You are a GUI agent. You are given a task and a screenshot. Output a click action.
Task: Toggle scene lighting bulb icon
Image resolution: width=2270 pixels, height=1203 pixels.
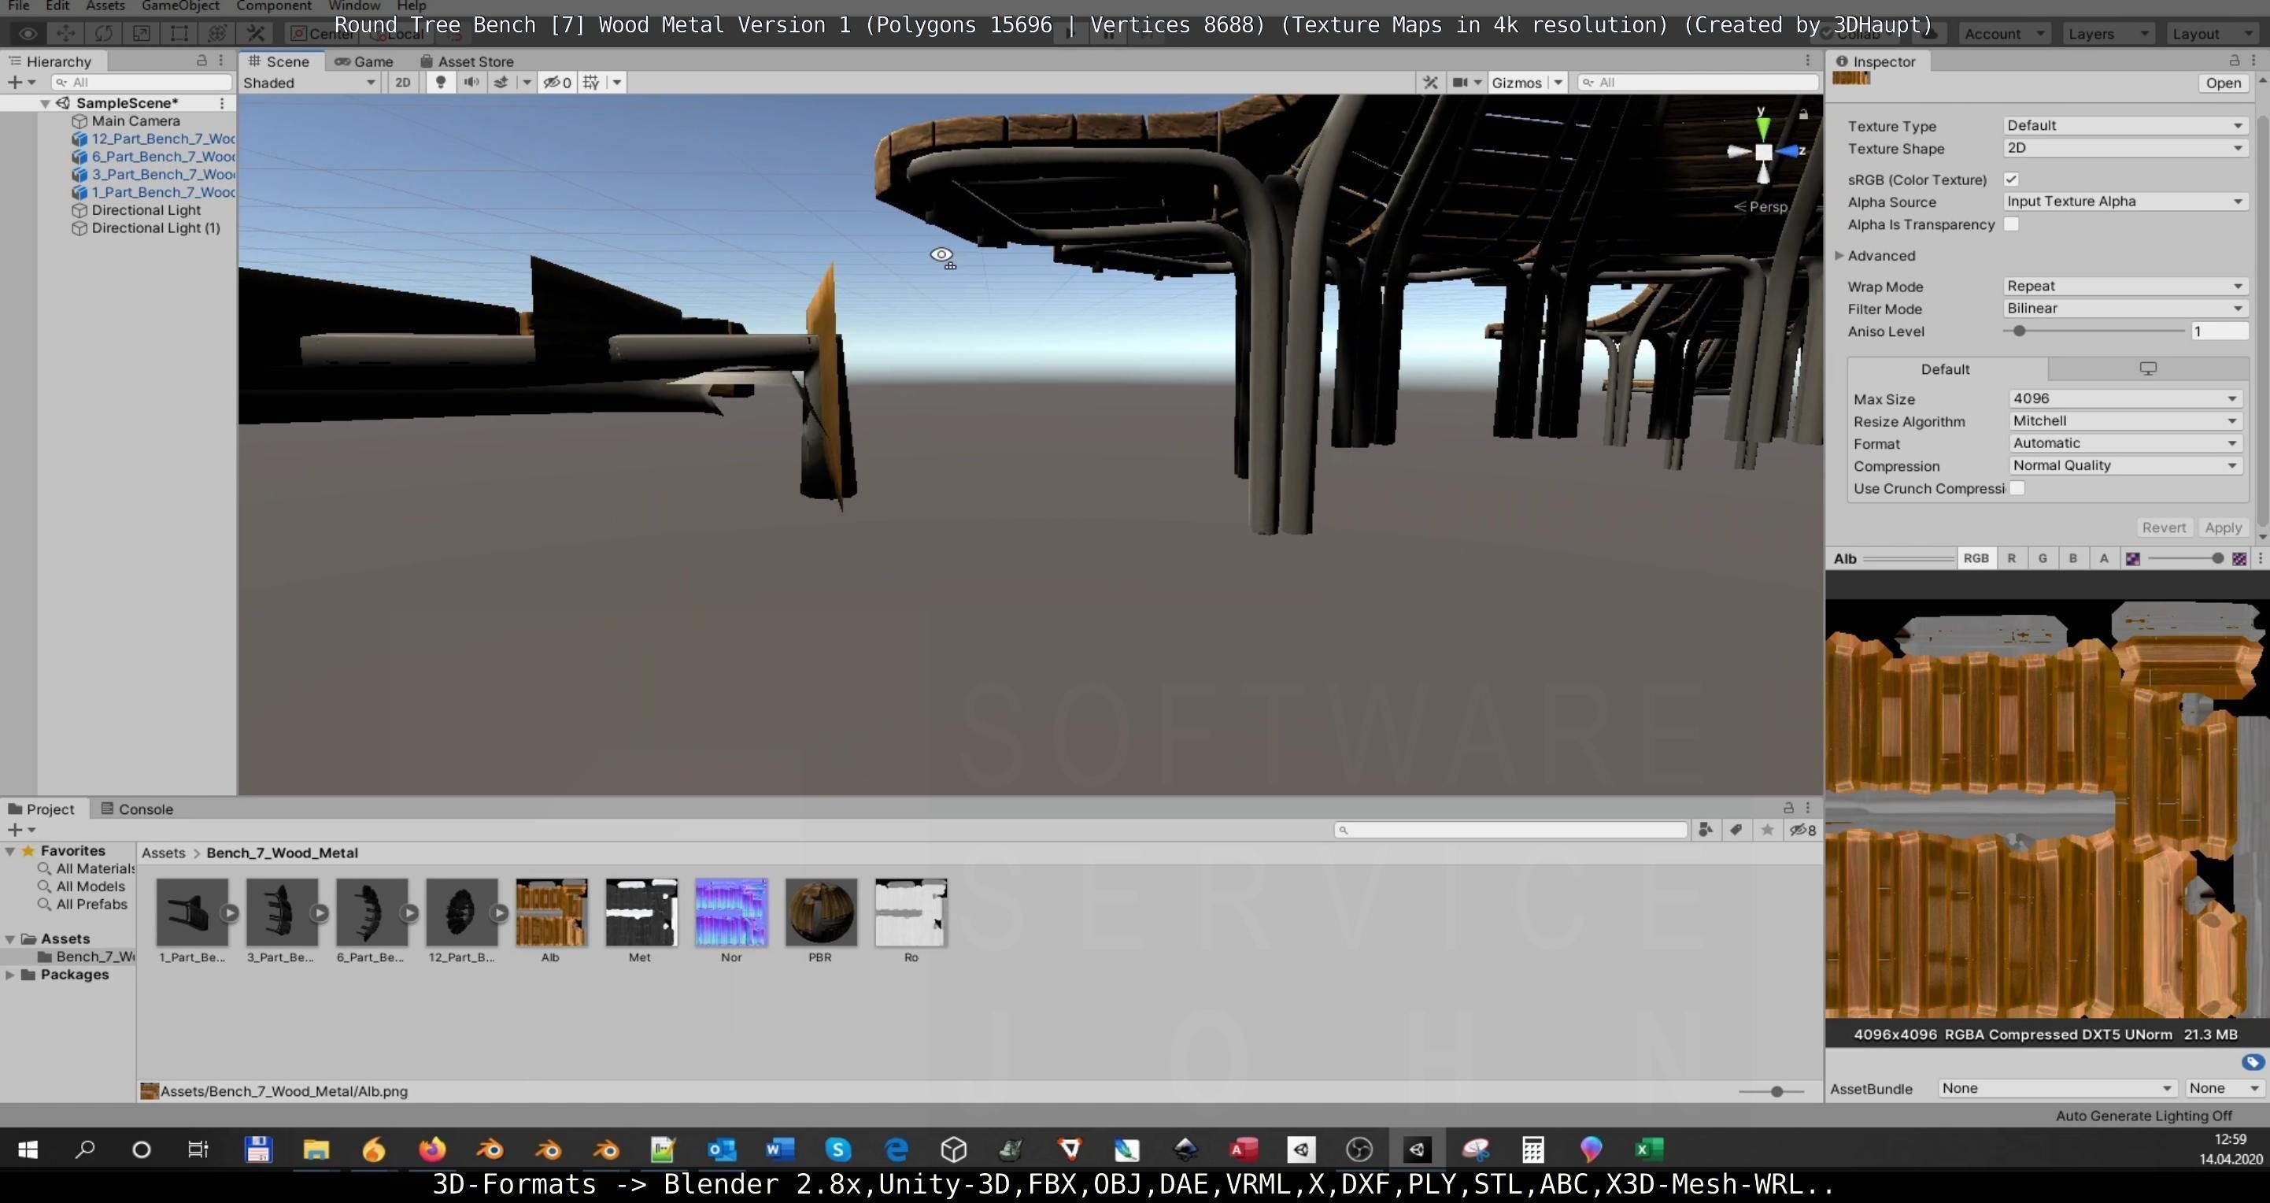click(441, 82)
